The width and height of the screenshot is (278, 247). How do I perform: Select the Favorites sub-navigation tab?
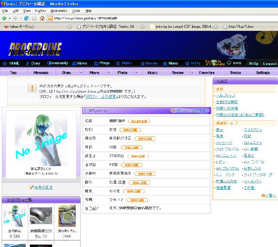click(x=207, y=73)
